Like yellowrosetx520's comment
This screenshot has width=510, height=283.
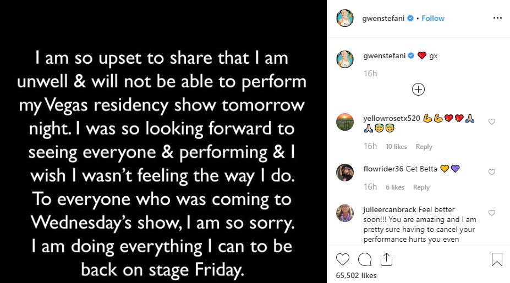click(x=492, y=121)
